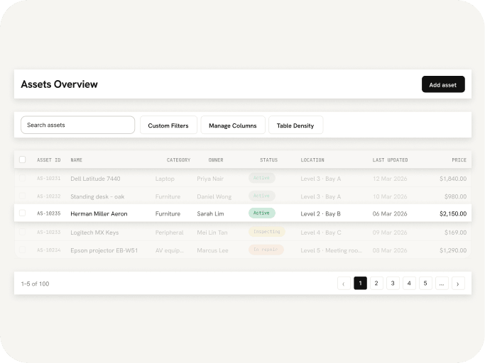The width and height of the screenshot is (485, 363).
Task: Click the Inspecting status badge
Action: (x=266, y=232)
